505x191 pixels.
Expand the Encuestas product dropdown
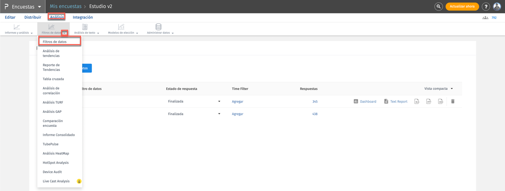tap(40, 7)
